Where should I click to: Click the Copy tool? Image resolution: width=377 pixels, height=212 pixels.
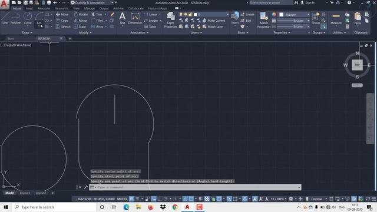click(x=62, y=21)
